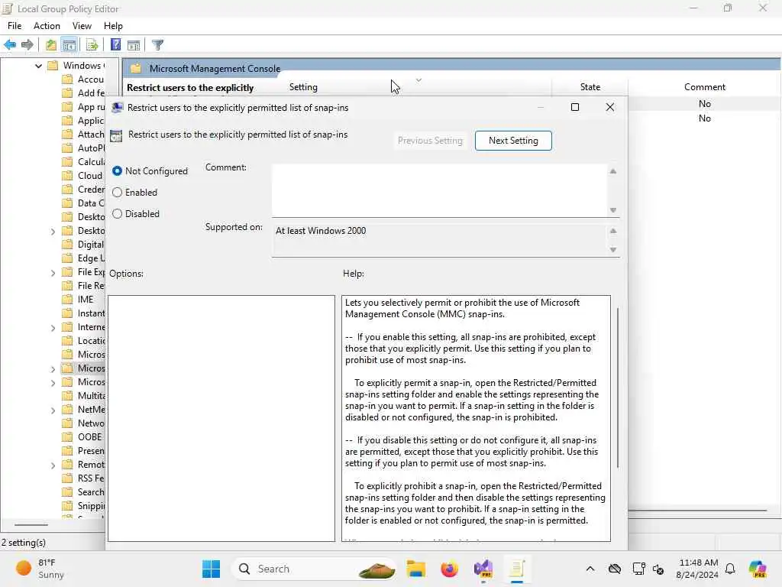This screenshot has height=587, width=782.
Task: Expand the Remote Desktop tree node
Action: click(53, 465)
